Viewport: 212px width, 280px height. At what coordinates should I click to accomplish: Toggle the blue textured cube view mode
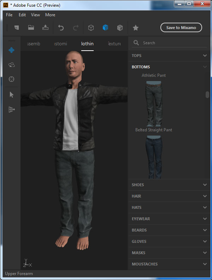click(x=105, y=28)
